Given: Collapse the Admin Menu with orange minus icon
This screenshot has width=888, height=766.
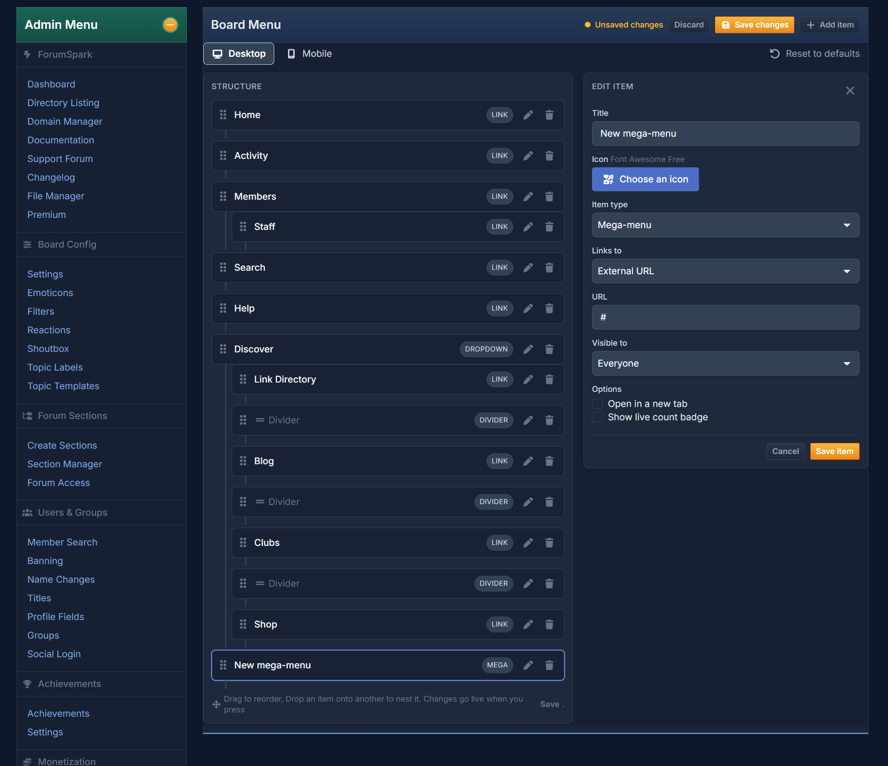Looking at the screenshot, I should (x=170, y=25).
